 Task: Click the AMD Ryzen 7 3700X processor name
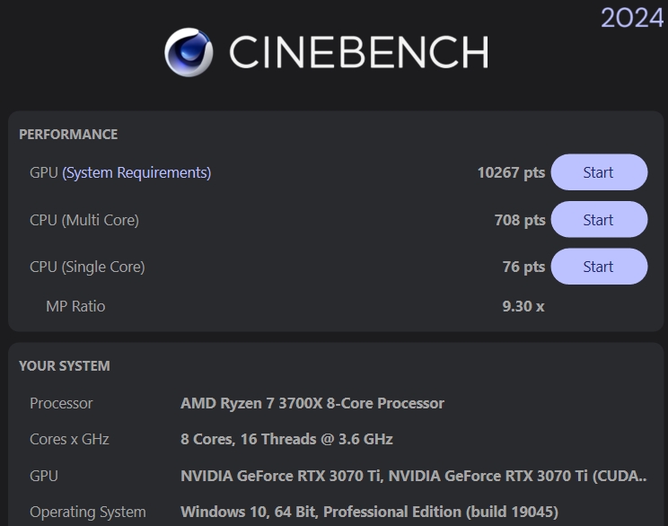[x=312, y=403]
